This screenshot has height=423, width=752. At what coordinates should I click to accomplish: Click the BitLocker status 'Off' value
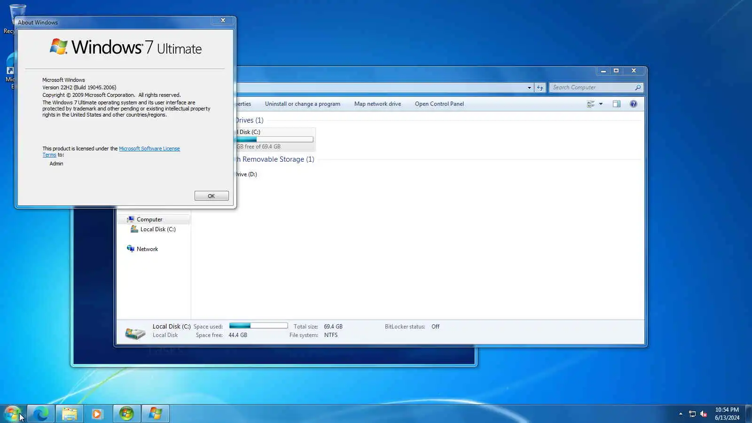(x=436, y=327)
